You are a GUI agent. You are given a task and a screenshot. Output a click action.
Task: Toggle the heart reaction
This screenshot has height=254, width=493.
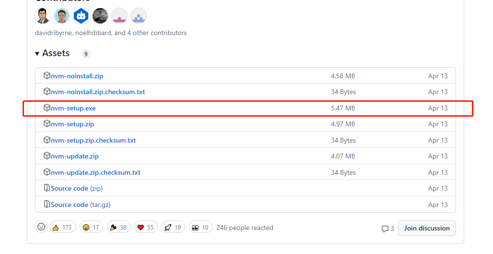145,228
